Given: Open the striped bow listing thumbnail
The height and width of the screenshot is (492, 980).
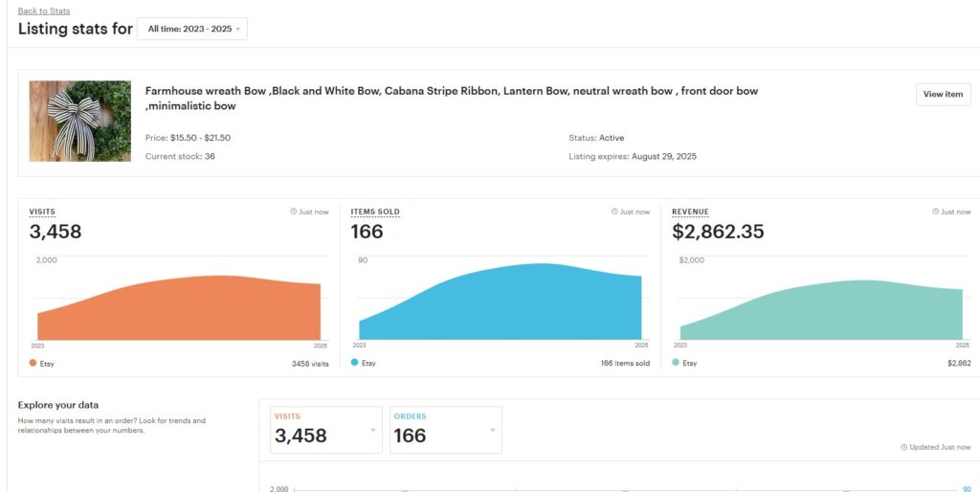Looking at the screenshot, I should 80,121.
